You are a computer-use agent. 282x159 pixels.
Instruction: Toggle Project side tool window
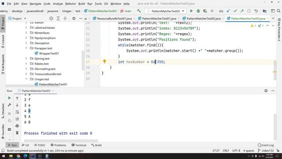click(3, 24)
